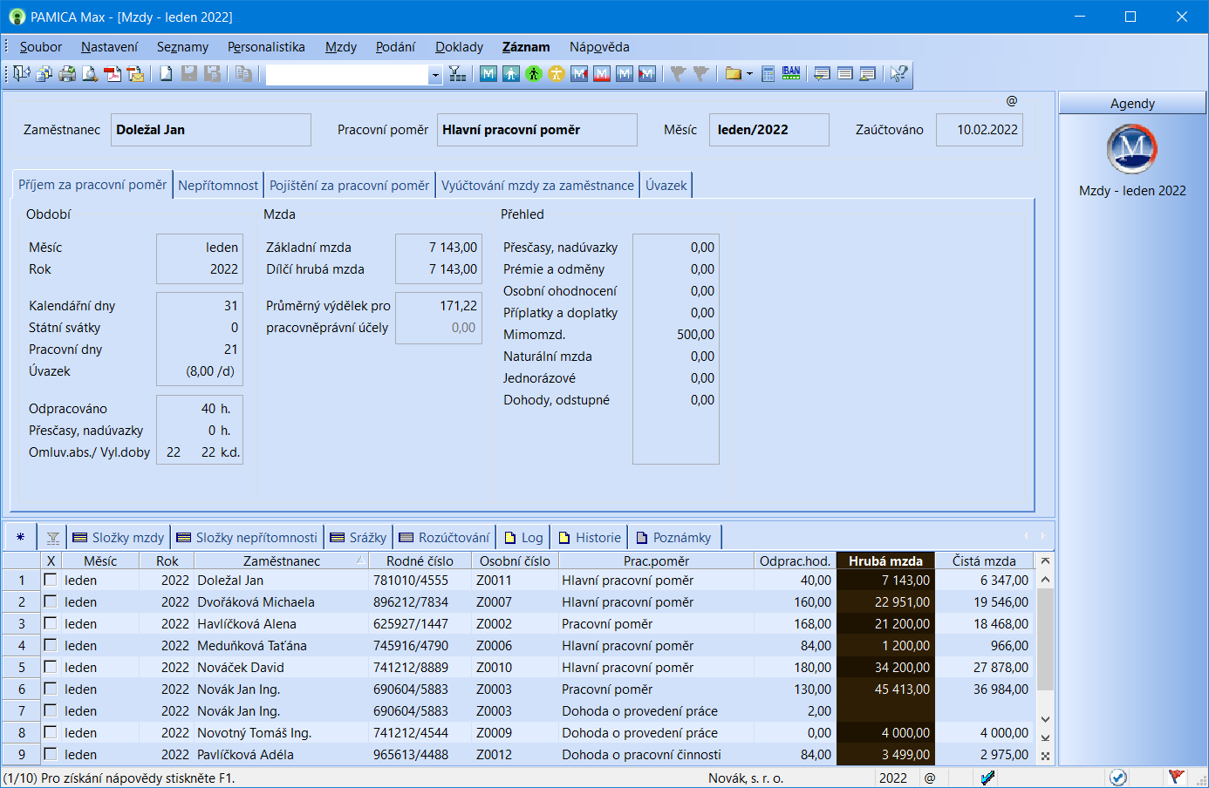Screen dimensions: 1209x788
Task: Open the Podání menu
Action: point(395,47)
